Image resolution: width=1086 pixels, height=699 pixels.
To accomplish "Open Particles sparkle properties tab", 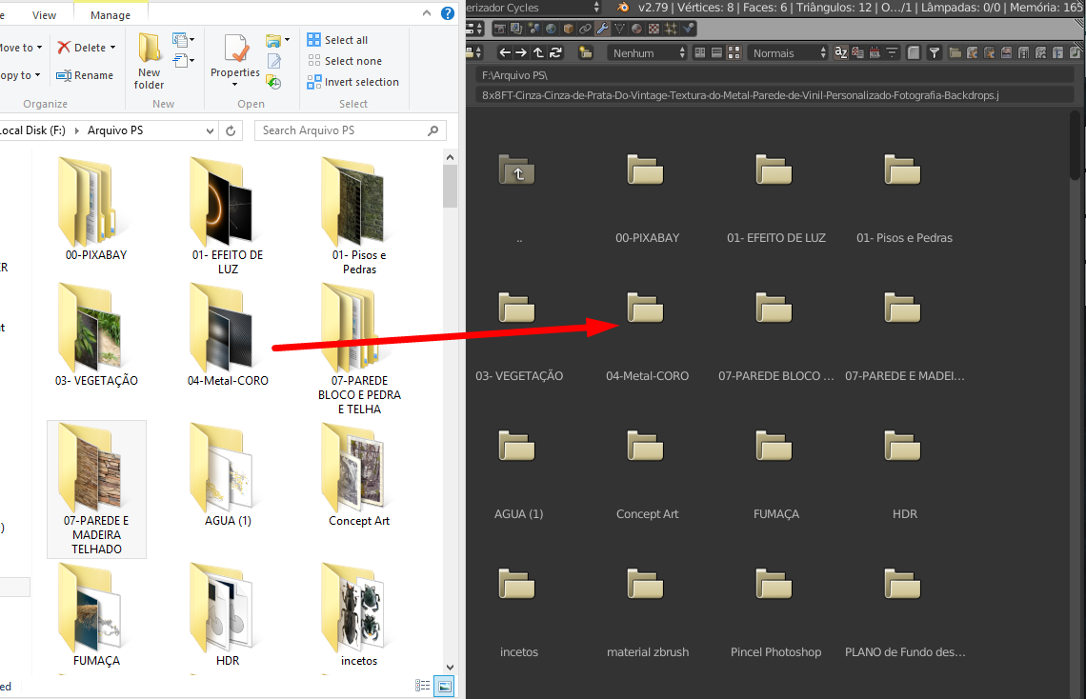I will coord(671,29).
